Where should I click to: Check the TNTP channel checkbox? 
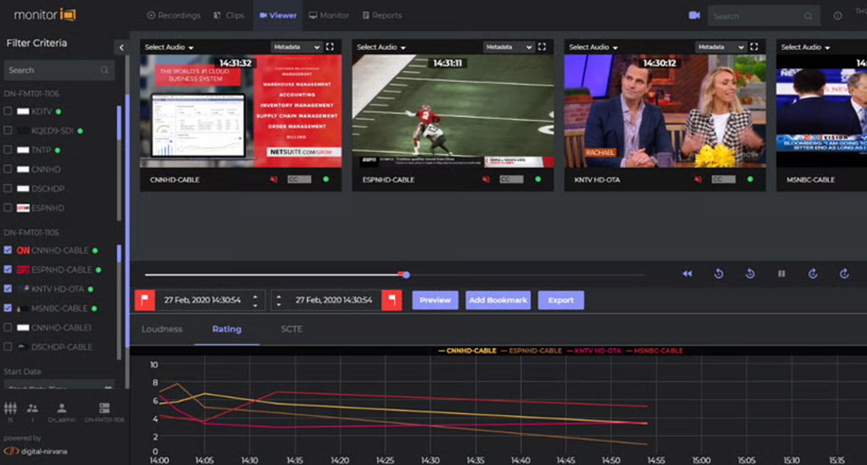[x=8, y=150]
